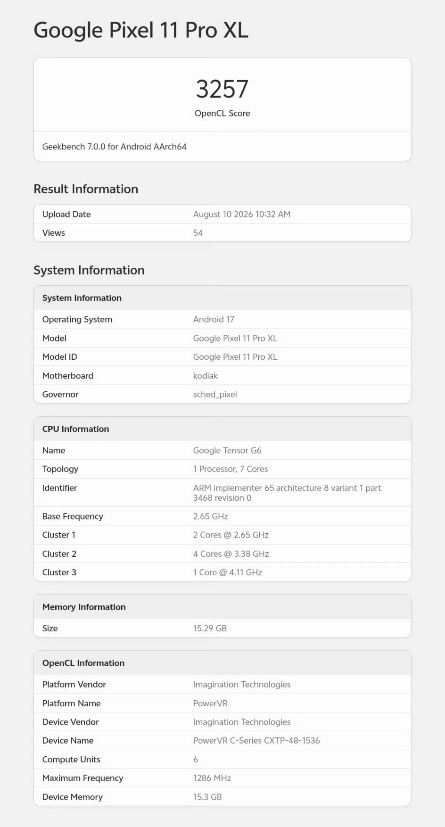The height and width of the screenshot is (827, 445).
Task: Select 4 Cores @ 3.38 GHz value
Action: 231,554
